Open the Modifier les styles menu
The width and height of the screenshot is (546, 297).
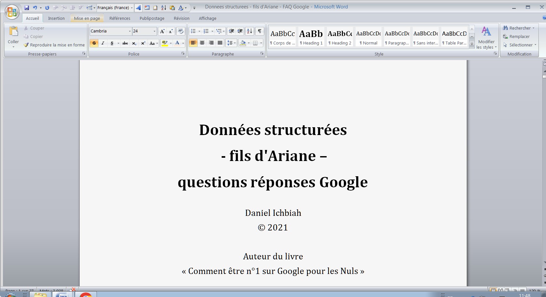pyautogui.click(x=486, y=38)
